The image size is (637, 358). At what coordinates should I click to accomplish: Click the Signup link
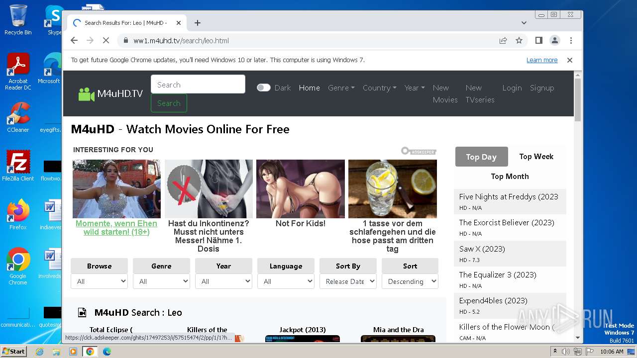click(542, 88)
